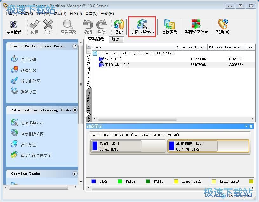Image resolution: width=259 pixels, height=202 pixels.
Task: Click the 磁盘图示 panel restore button
Action: [x=251, y=126]
